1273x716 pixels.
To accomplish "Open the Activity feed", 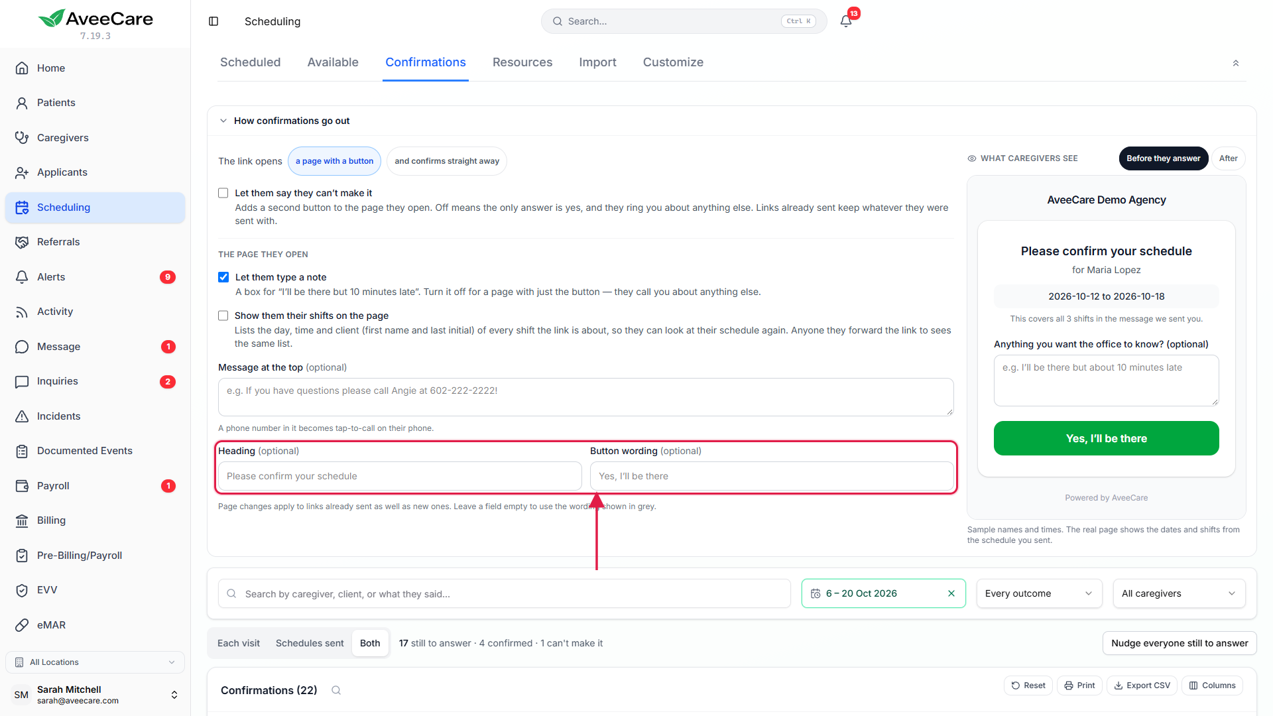I will pyautogui.click(x=95, y=312).
